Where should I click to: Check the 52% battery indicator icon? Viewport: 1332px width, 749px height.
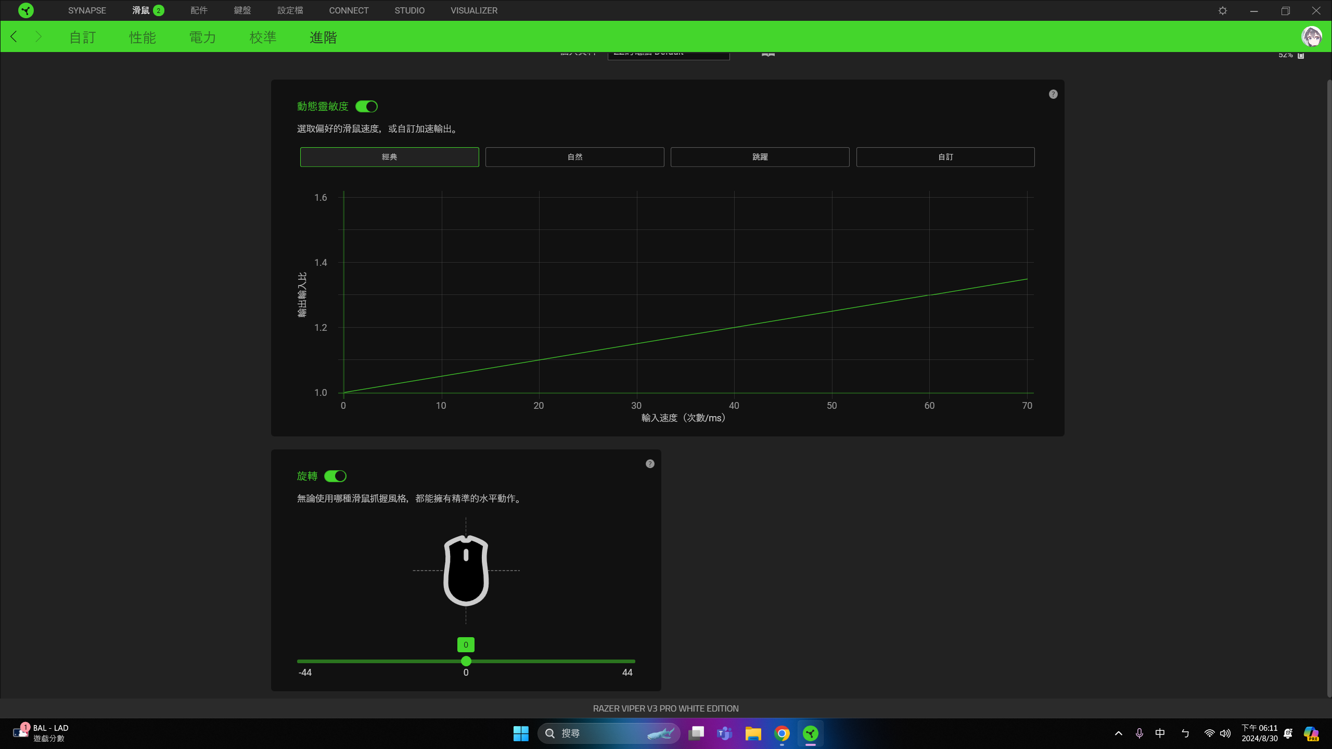pos(1301,54)
